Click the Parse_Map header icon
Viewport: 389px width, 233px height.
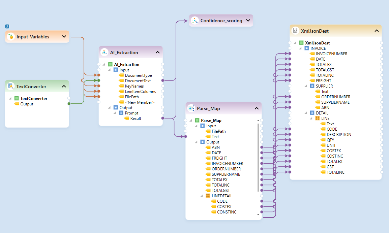pyautogui.click(x=191, y=108)
